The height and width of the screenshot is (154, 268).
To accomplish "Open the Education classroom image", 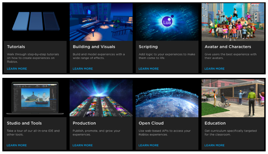I will click(233, 98).
